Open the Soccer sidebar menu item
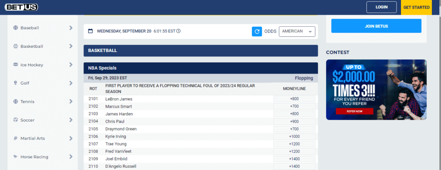This screenshot has height=170, width=441. coord(43,120)
